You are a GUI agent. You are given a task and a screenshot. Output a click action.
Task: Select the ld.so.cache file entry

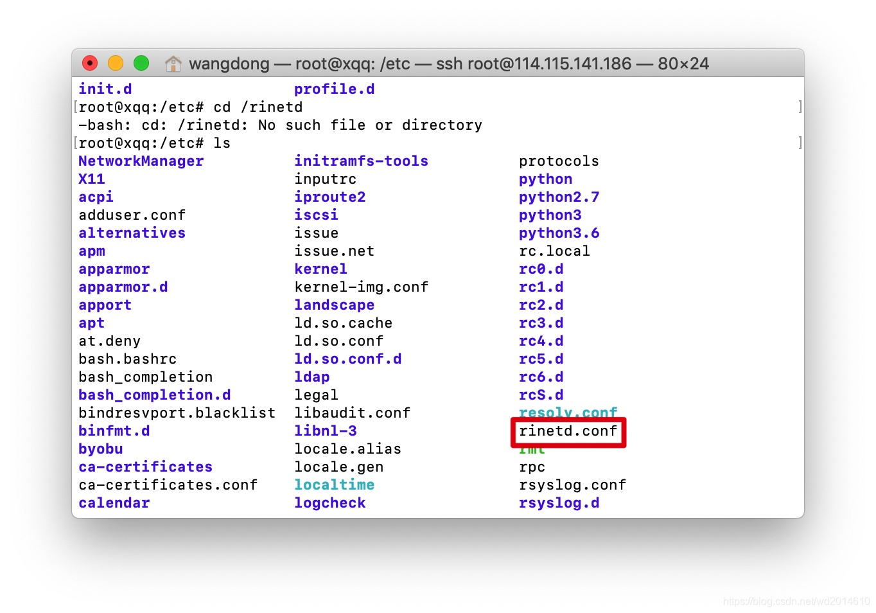(344, 323)
